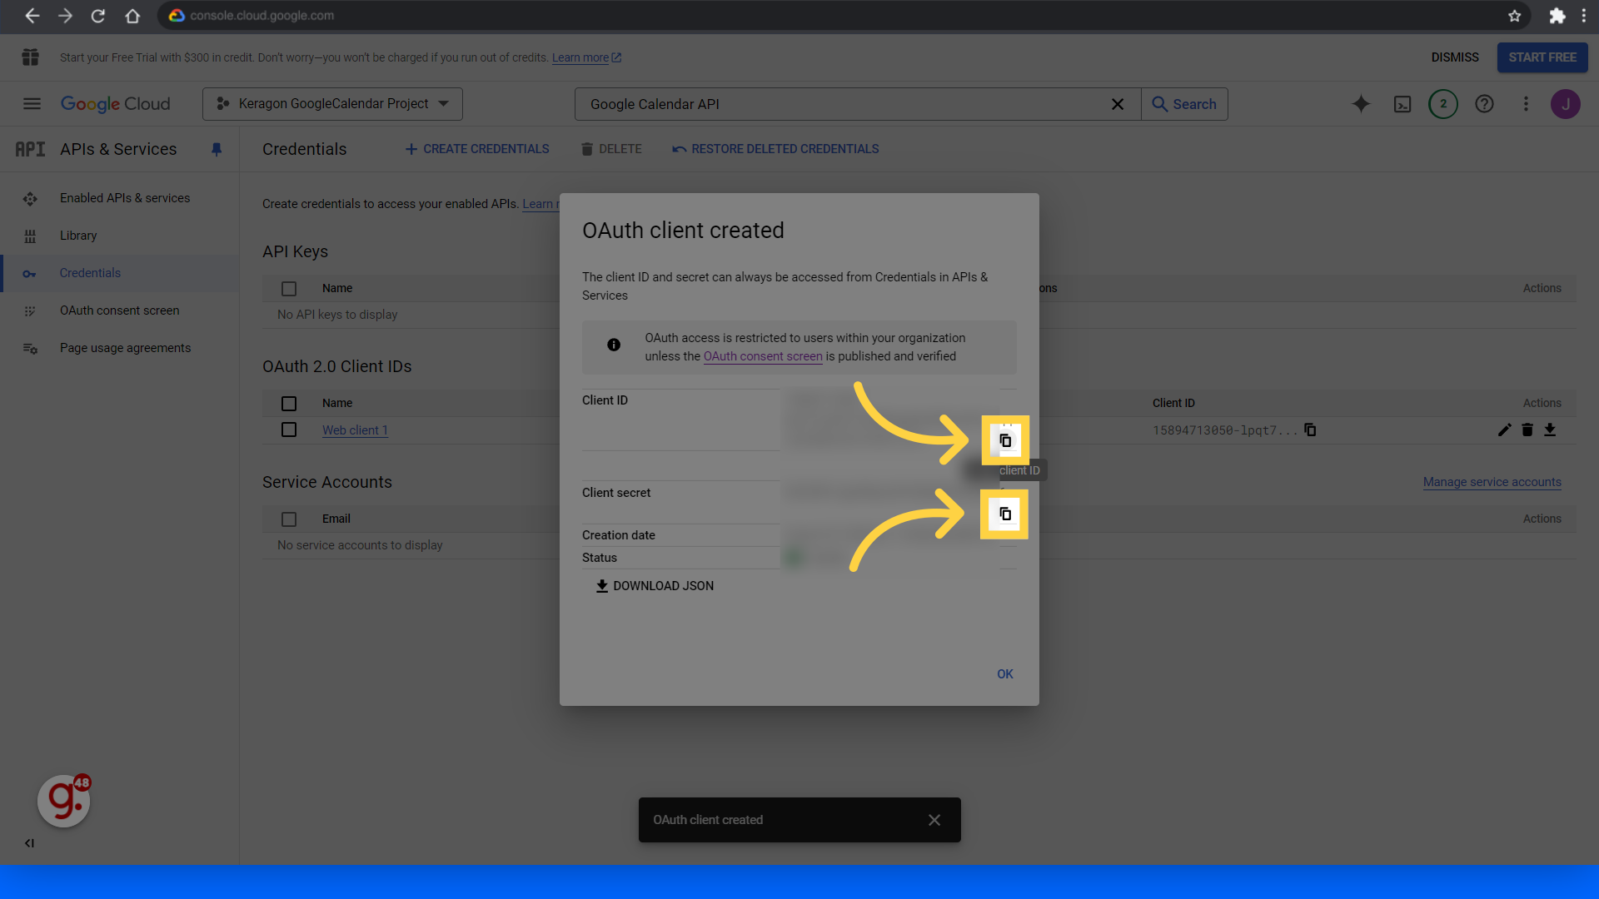Download the Web client 1 OAuth client
The height and width of the screenshot is (899, 1599).
(x=1550, y=430)
